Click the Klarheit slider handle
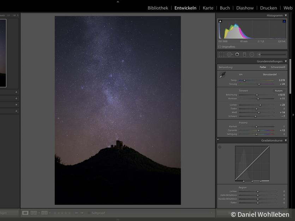The width and height of the screenshot is (295, 221). [257, 127]
